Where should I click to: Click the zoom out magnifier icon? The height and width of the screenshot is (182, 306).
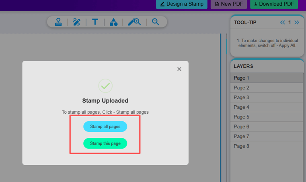point(156,22)
